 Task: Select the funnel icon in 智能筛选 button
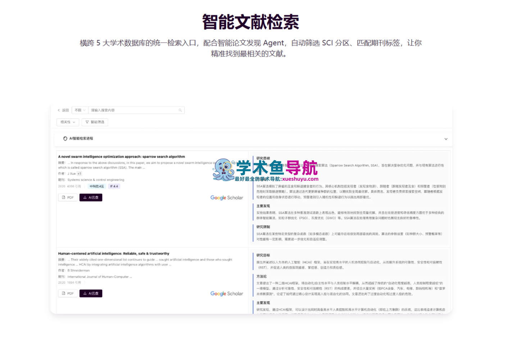pos(87,122)
